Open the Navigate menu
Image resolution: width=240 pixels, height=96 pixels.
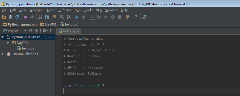37,10
